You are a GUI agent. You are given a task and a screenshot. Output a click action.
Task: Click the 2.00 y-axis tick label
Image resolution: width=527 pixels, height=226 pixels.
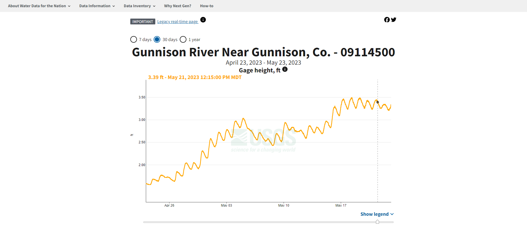142,165
